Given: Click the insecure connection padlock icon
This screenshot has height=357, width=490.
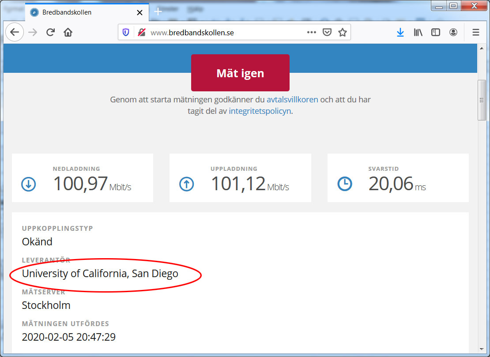Looking at the screenshot, I should pos(141,32).
